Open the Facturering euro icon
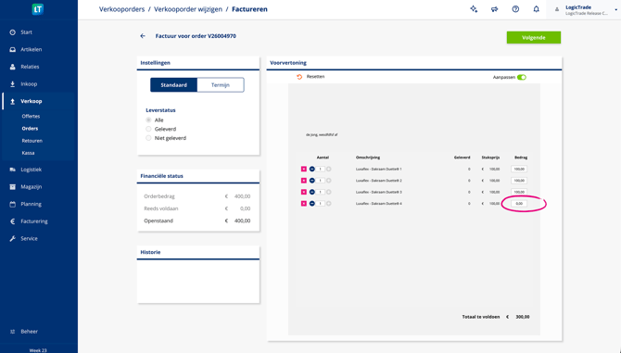 click(x=13, y=221)
